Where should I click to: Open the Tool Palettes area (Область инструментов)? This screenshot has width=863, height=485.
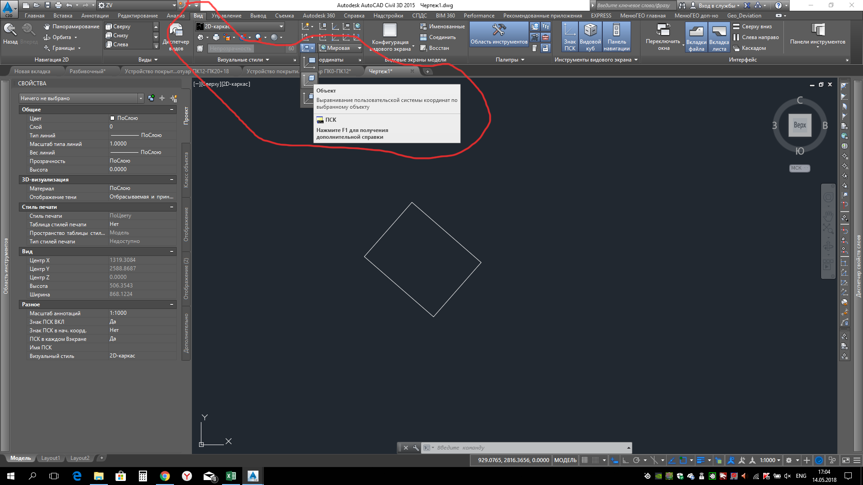[498, 34]
